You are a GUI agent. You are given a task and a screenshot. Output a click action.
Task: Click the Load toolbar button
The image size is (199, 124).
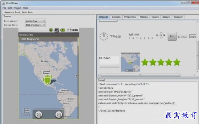click(x=17, y=12)
